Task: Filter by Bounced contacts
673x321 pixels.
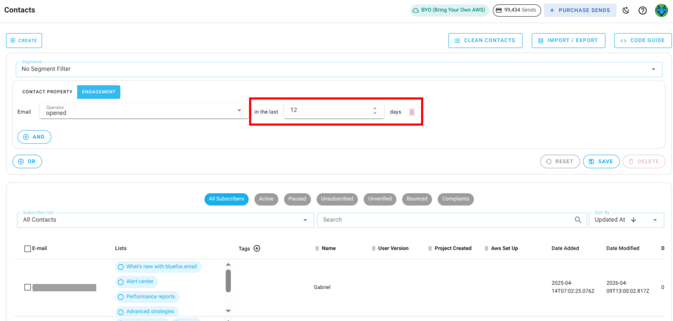Action: [x=417, y=199]
